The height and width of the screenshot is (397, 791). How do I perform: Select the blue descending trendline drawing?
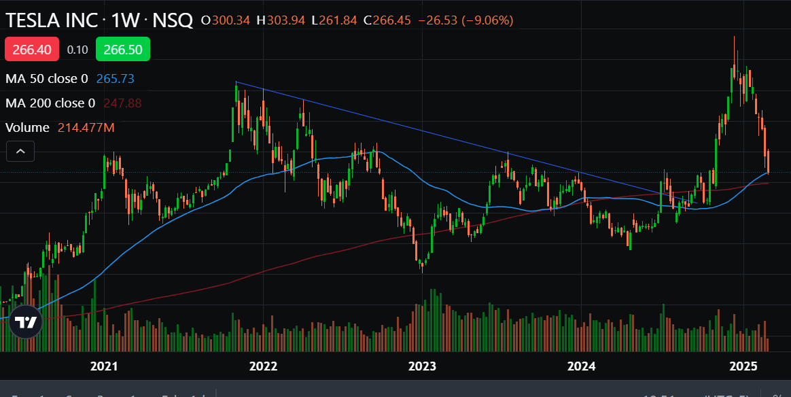coord(408,127)
